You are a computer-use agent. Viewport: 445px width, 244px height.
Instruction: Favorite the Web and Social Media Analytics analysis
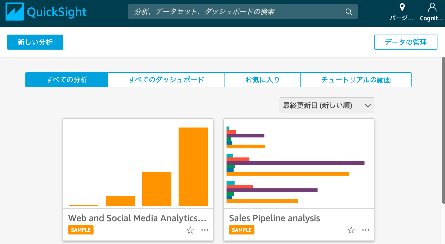click(190, 230)
